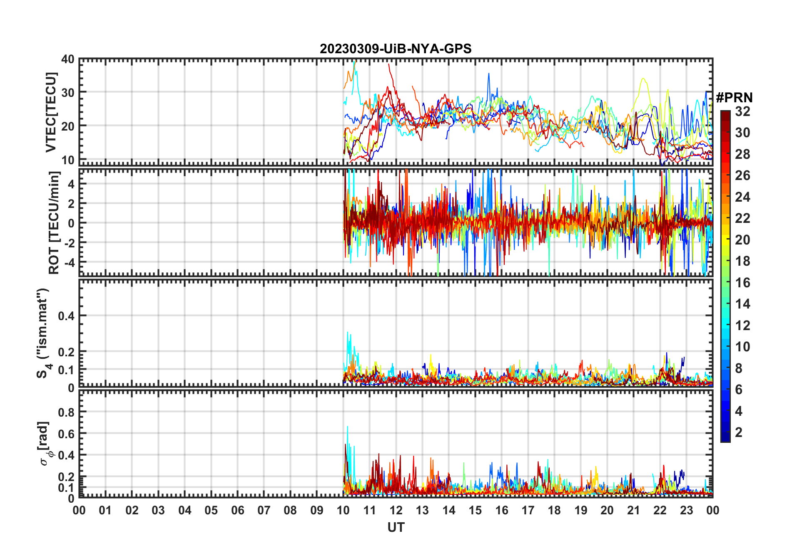Click S4 axis tick label 0.4

point(66,316)
